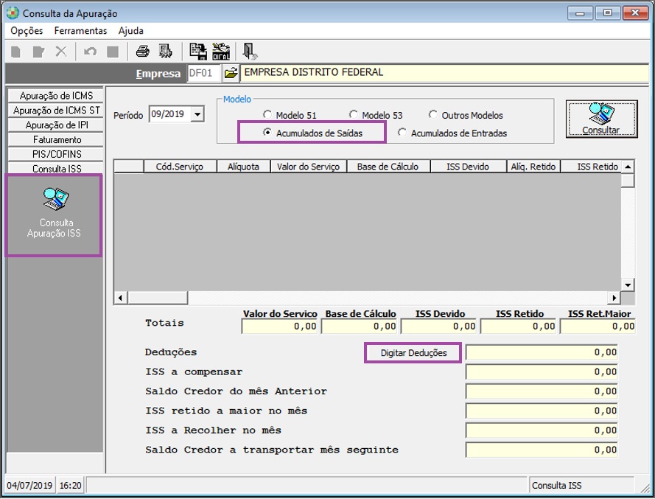Click the exit door icon in the toolbar
Viewport: 655px width, 499px height.
251,52
